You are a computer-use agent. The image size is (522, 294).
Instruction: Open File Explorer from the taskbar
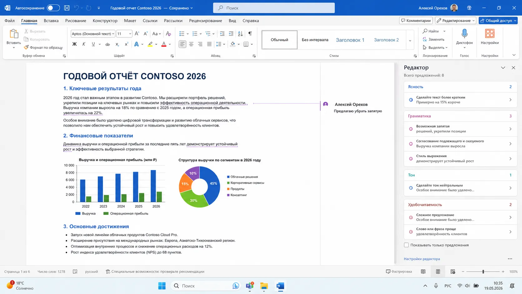tap(264, 286)
